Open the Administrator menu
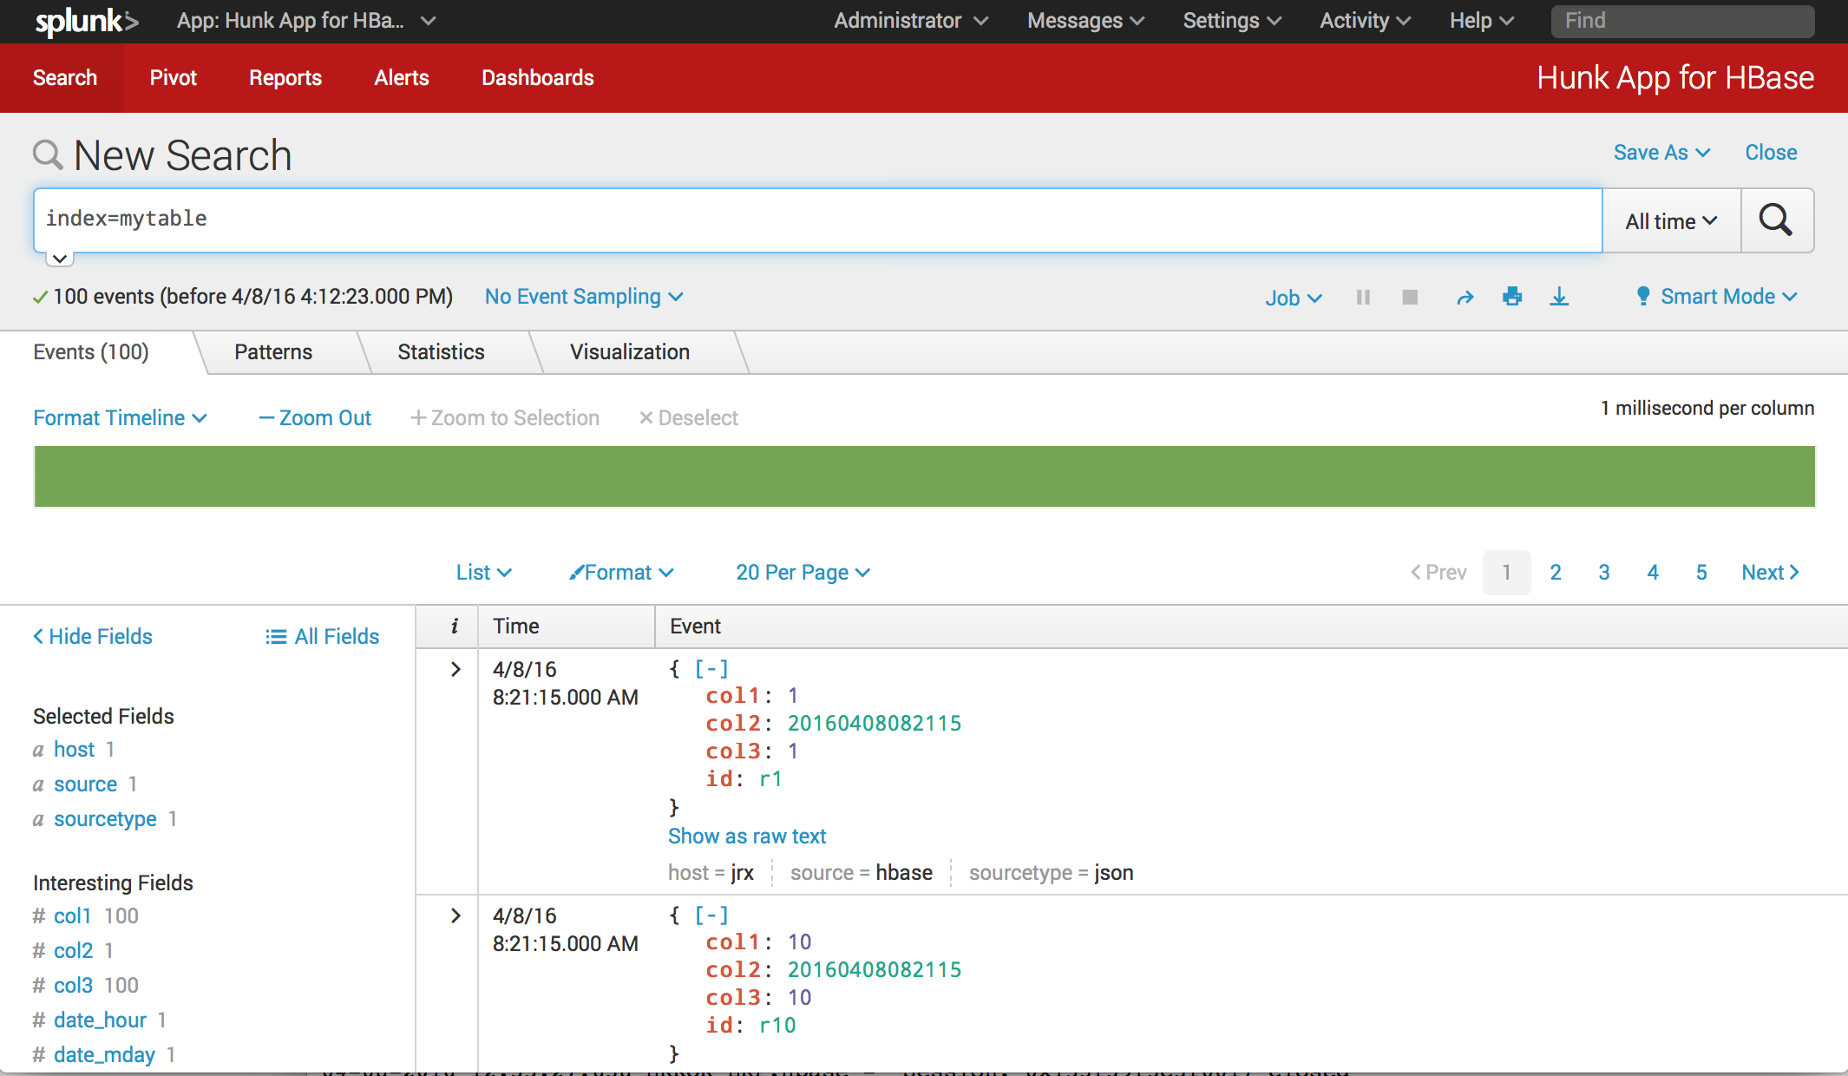Image resolution: width=1848 pixels, height=1076 pixels. [x=911, y=21]
